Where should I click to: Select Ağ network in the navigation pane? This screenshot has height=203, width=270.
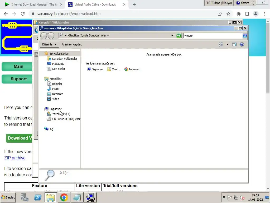pyautogui.click(x=51, y=129)
